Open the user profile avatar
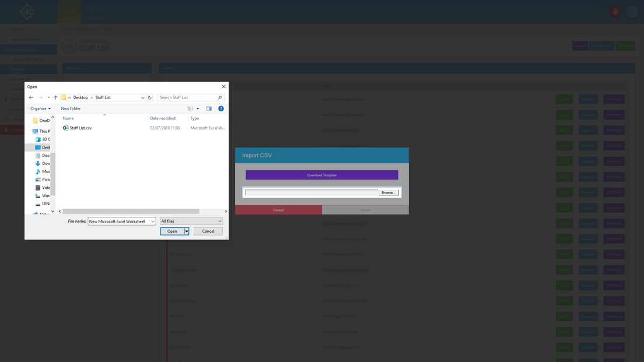Image resolution: width=644 pixels, height=362 pixels. pyautogui.click(x=632, y=12)
